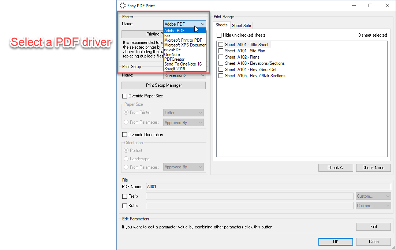Select Adobe PDF from printer list
The width and height of the screenshot is (396, 250).
[184, 30]
